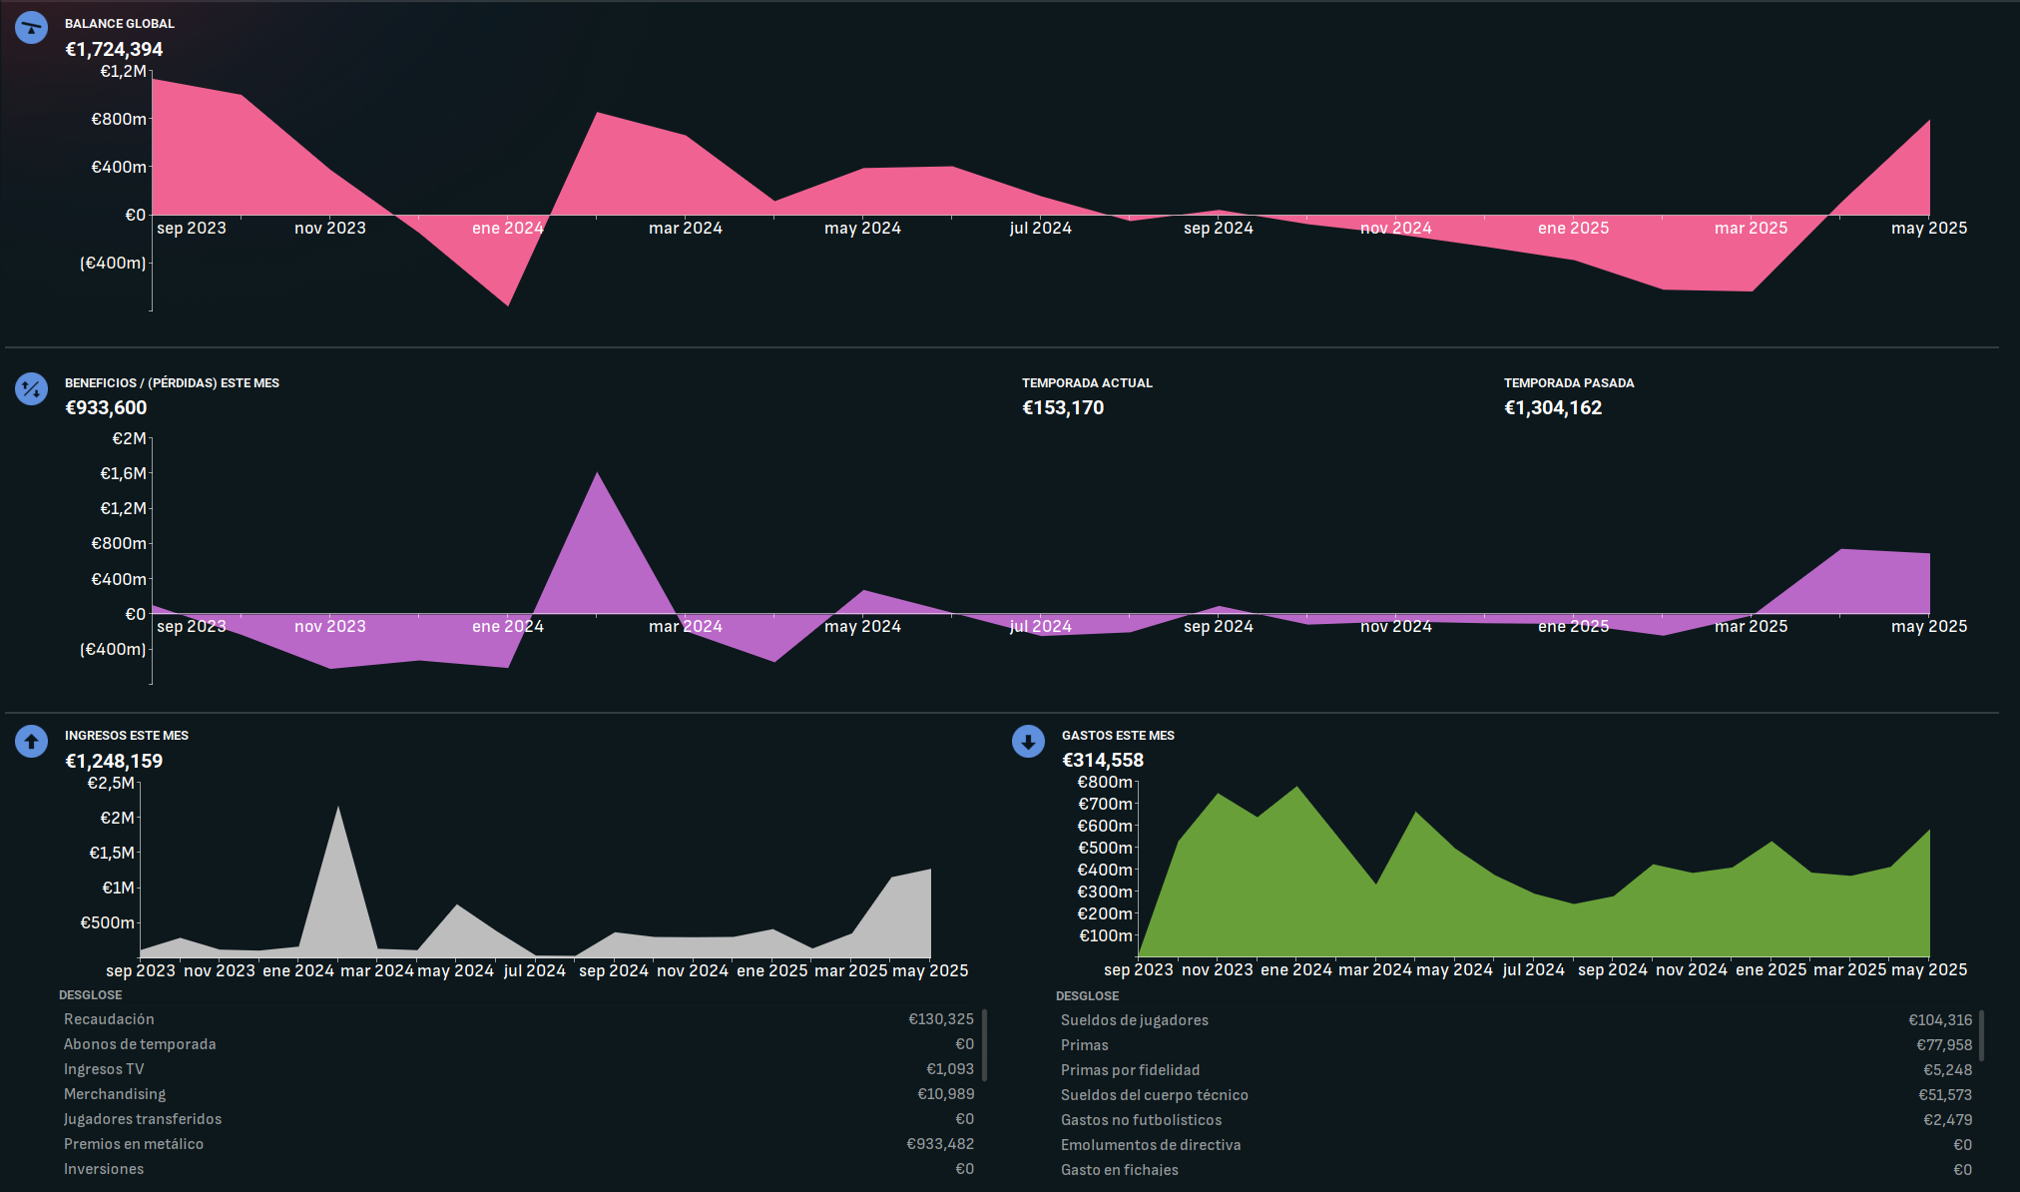Select the Emolumentos de directiva row
Screen dimensions: 2020x1192
(1516, 1145)
